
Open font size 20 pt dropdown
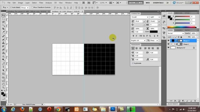point(144,21)
